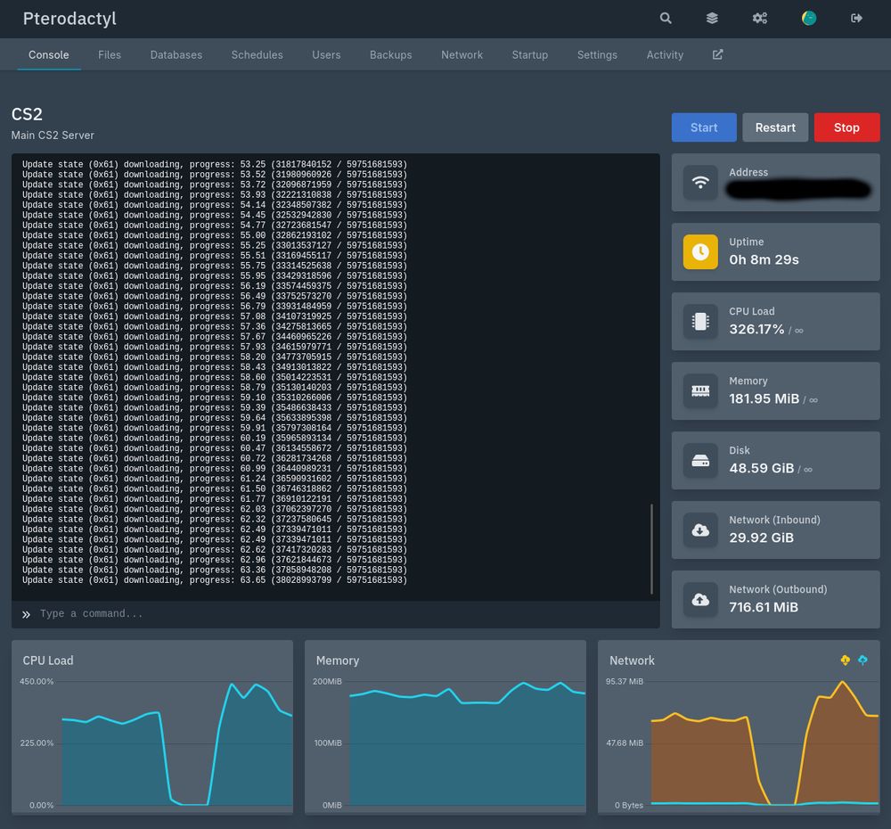The width and height of the screenshot is (891, 829).
Task: Click the Disk drive icon
Action: (x=700, y=461)
